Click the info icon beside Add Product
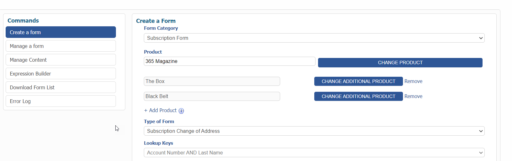The image size is (512, 161). point(181,111)
